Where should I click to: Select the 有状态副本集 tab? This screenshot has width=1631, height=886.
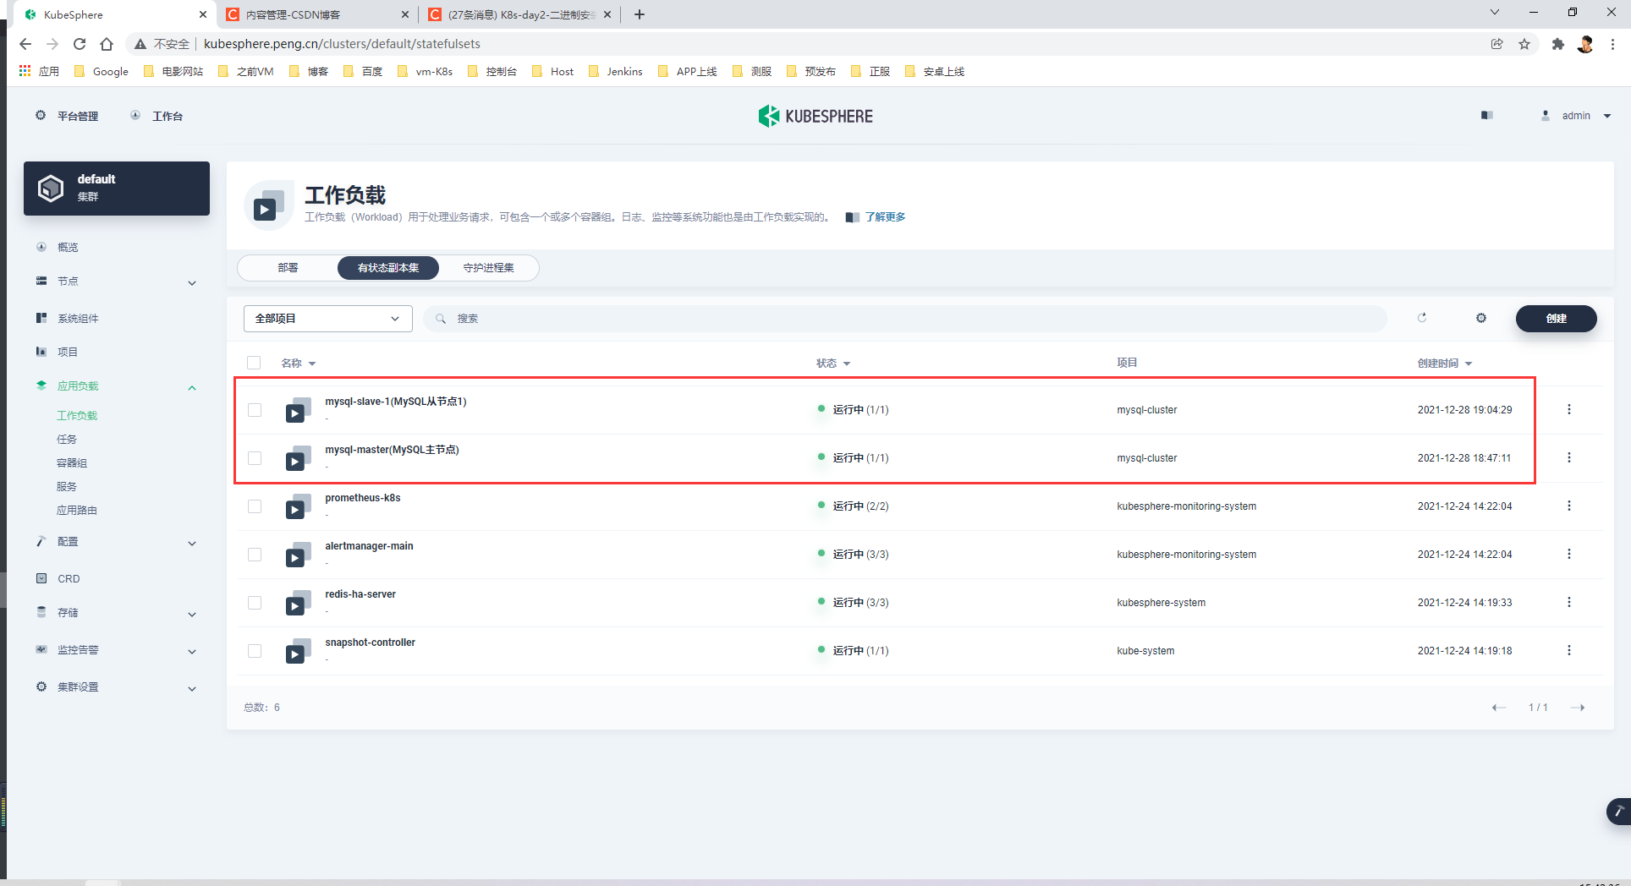click(x=388, y=268)
